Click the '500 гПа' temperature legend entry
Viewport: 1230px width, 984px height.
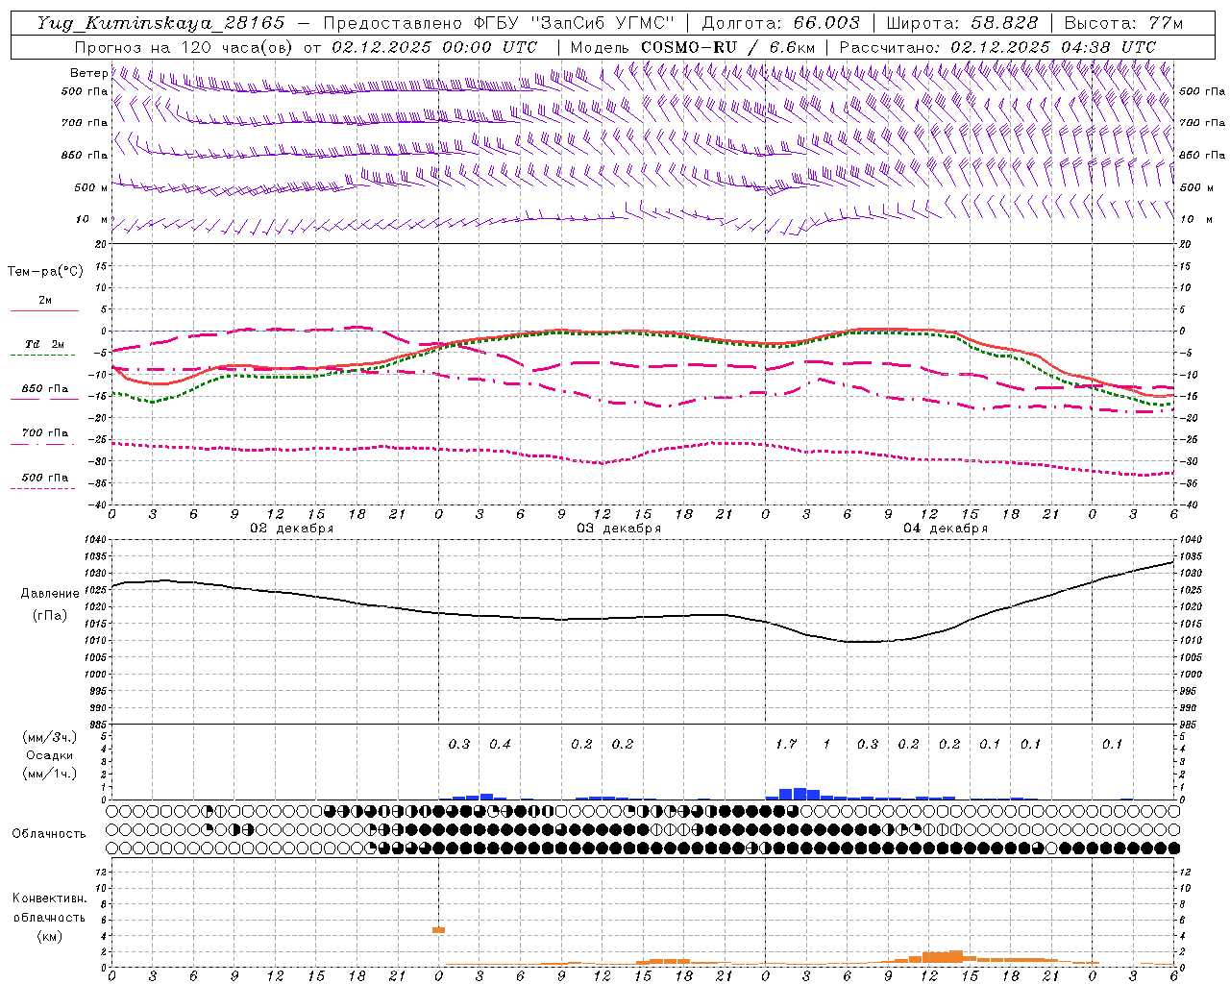coord(44,478)
